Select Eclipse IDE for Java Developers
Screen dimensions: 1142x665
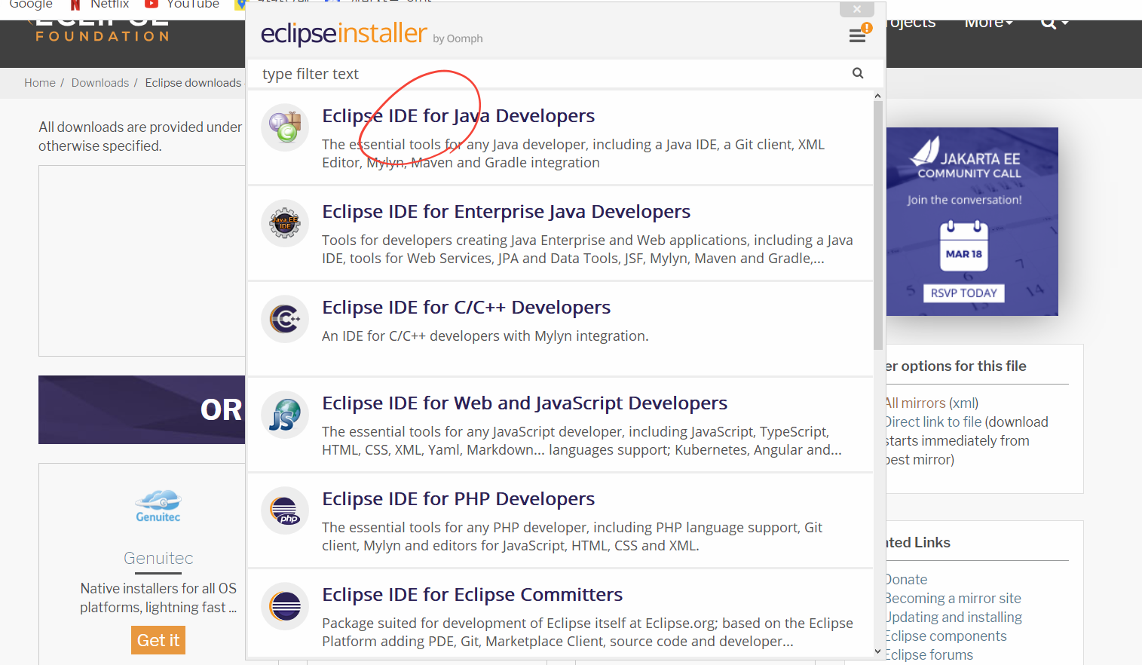[x=458, y=115]
